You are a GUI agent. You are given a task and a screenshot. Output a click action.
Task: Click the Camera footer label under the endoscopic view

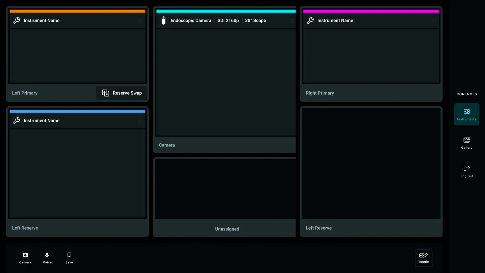pos(167,145)
